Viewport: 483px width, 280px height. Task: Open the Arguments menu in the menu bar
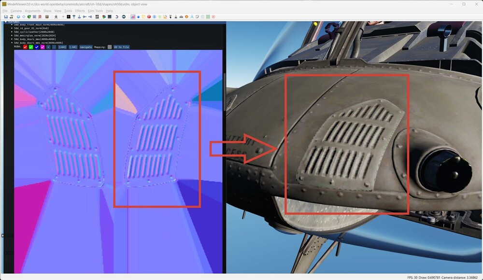click(32, 10)
